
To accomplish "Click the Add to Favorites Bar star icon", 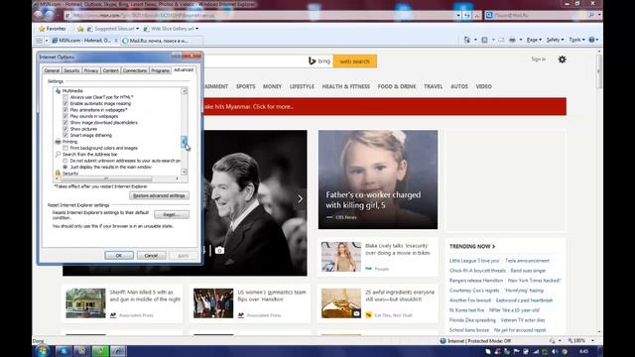I will tap(80, 29).
